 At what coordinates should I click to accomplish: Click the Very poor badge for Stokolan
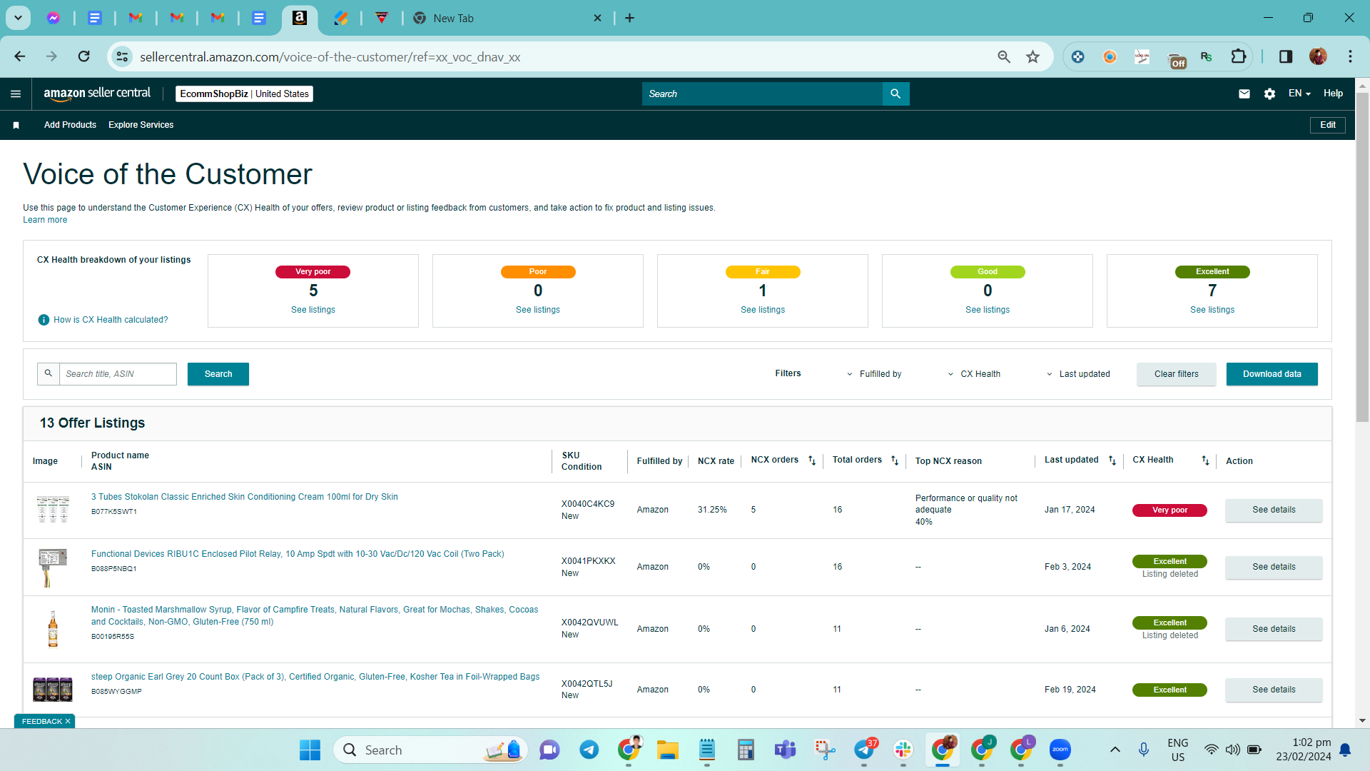1169,510
